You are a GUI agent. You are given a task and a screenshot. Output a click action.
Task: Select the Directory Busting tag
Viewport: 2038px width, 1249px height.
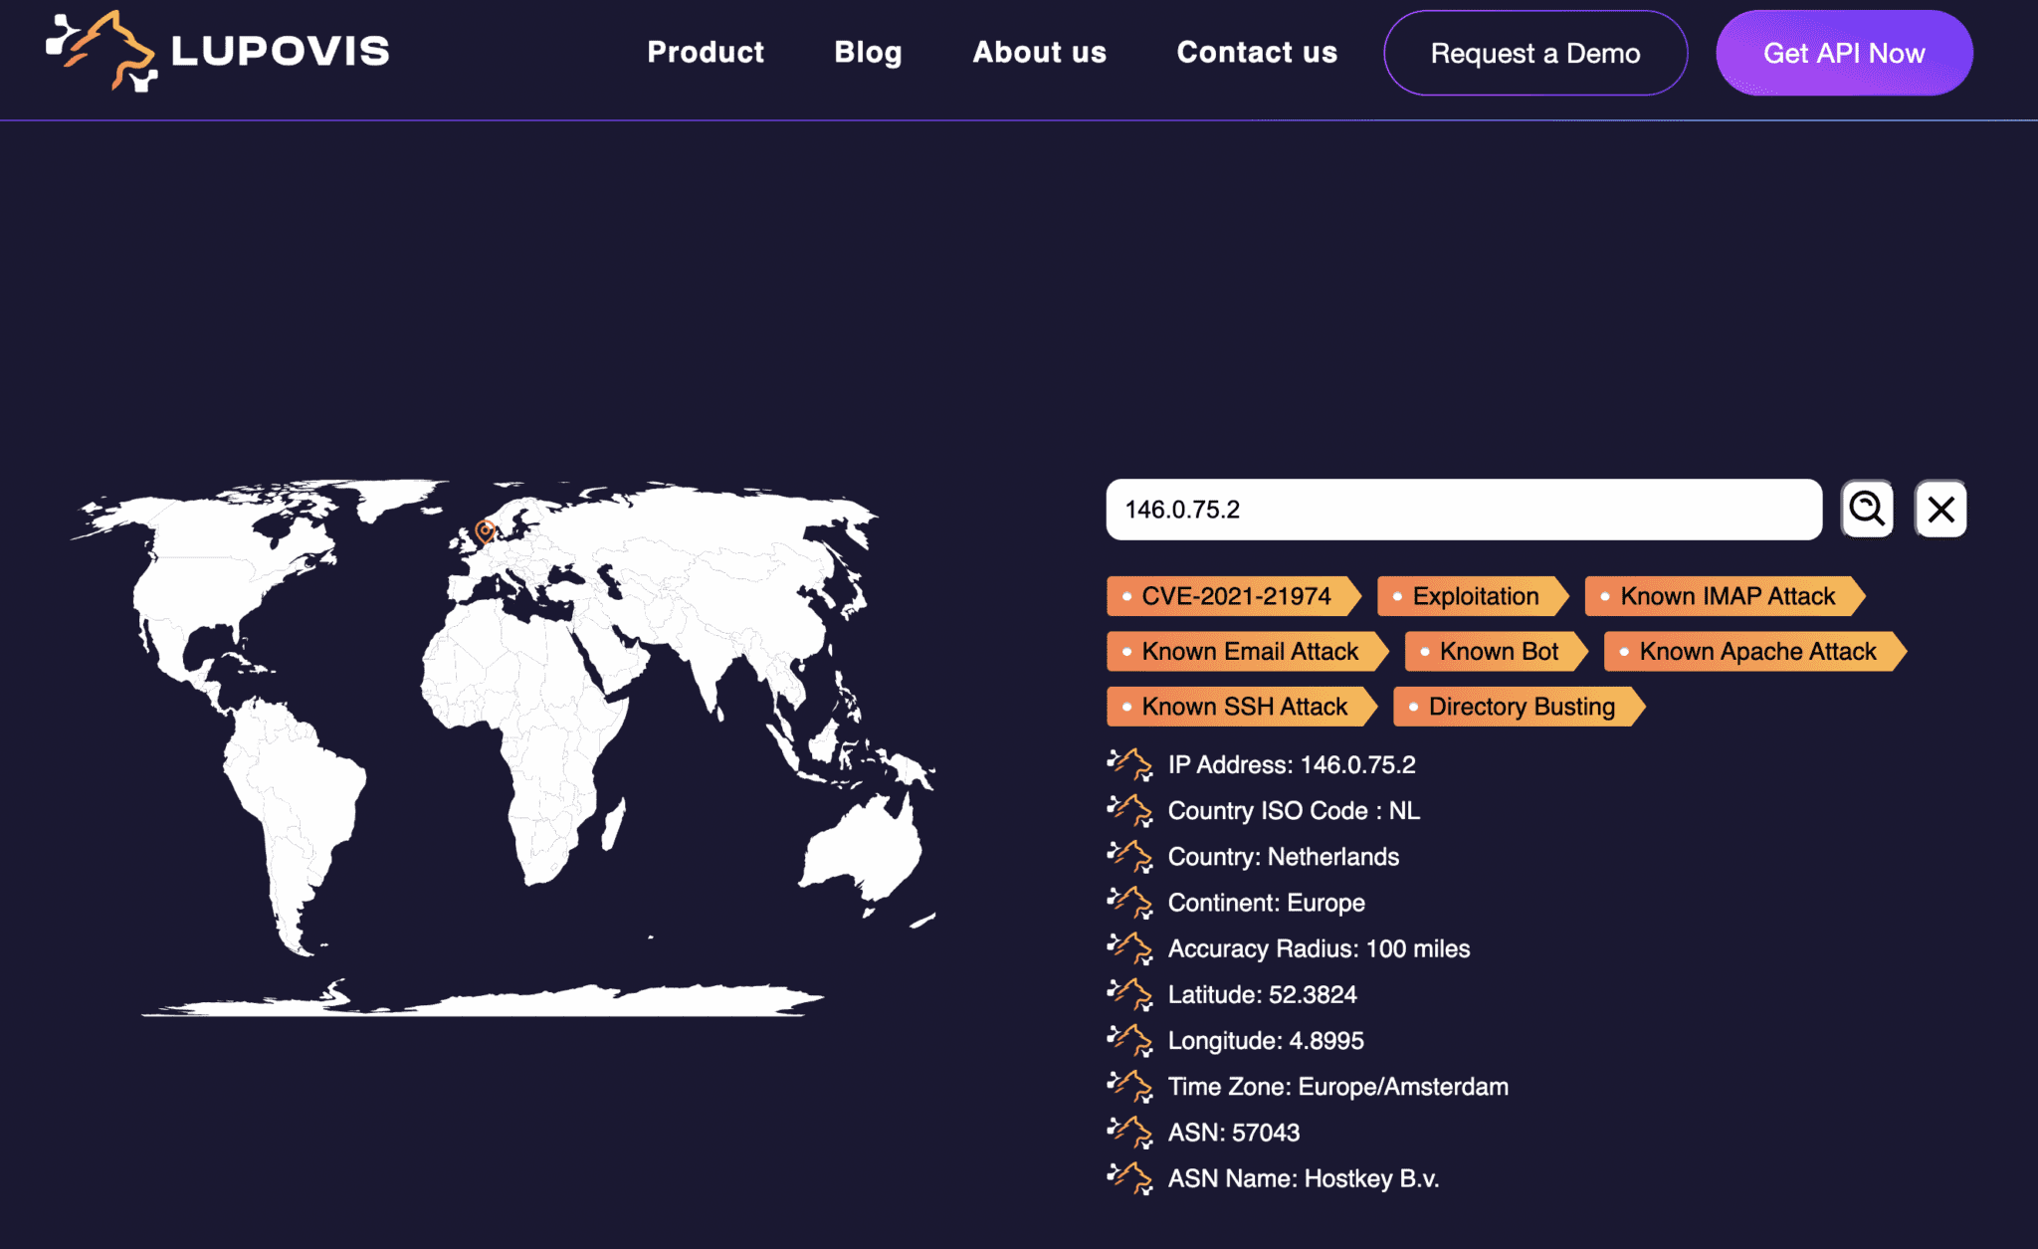point(1517,707)
